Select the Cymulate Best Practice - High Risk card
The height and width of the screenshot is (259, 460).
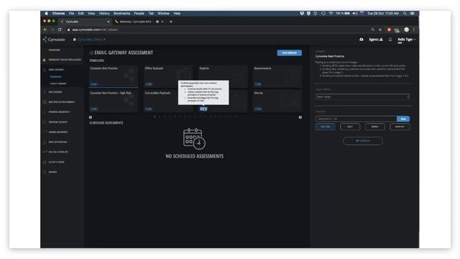click(114, 101)
